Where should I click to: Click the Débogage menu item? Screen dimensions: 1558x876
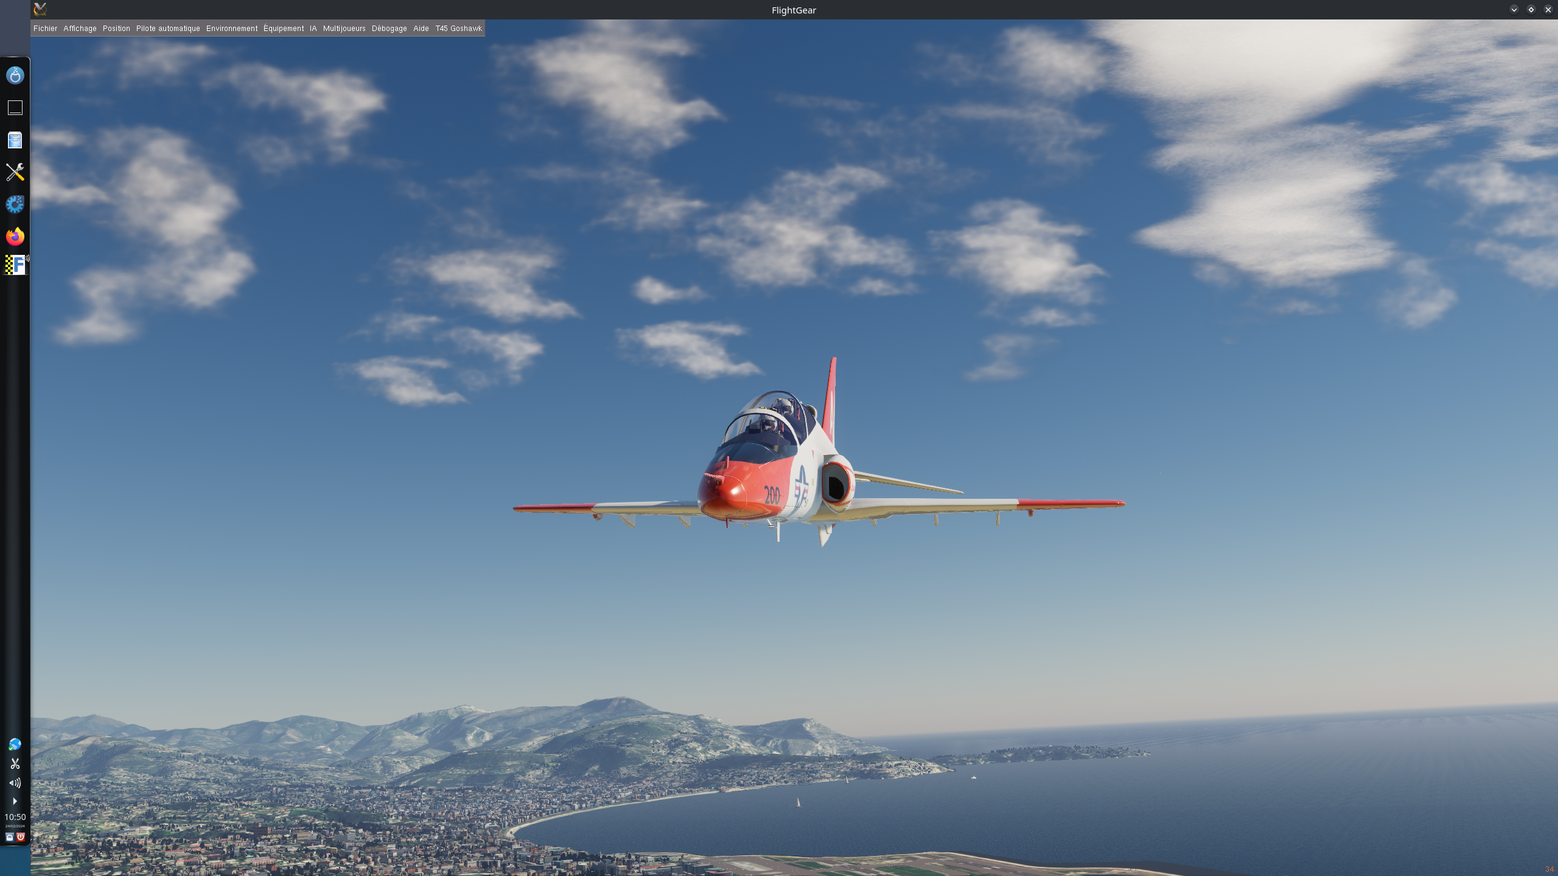pos(389,29)
